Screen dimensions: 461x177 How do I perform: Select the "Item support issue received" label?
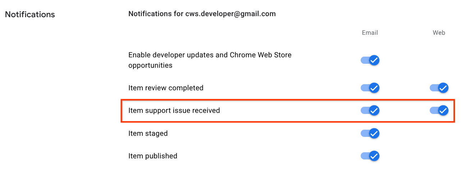coord(174,110)
